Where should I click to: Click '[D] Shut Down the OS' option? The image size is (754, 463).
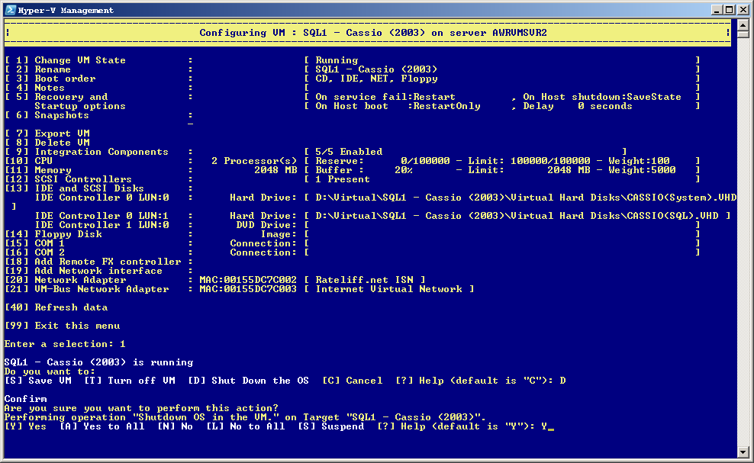coord(248,380)
